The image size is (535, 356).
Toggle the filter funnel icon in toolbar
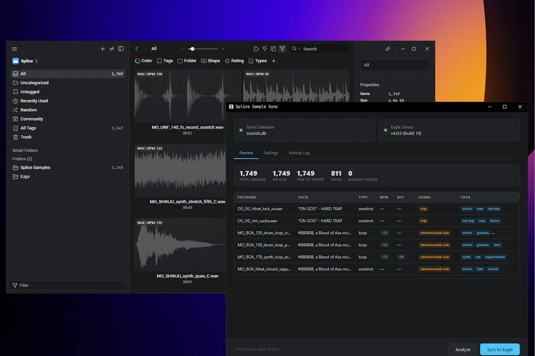point(282,49)
